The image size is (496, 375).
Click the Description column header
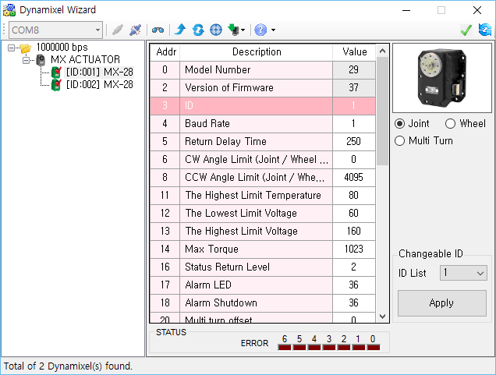(x=257, y=52)
